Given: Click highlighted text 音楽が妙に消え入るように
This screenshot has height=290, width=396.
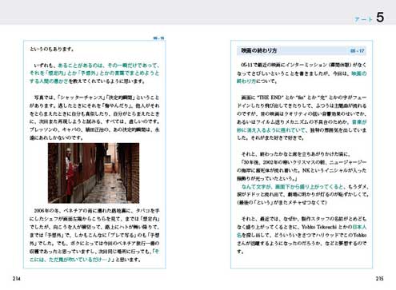Looking at the screenshot, I should click(x=302, y=126).
